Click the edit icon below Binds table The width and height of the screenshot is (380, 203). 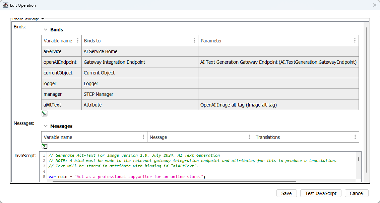[x=44, y=114]
